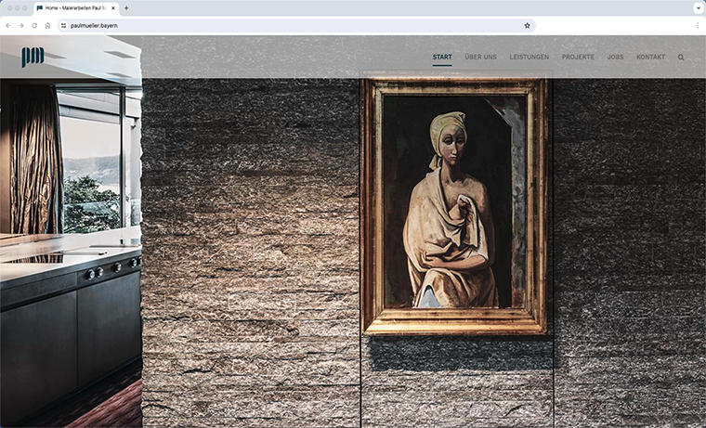The width and height of the screenshot is (706, 428).
Task: Select the START navigation item
Action: pos(442,58)
